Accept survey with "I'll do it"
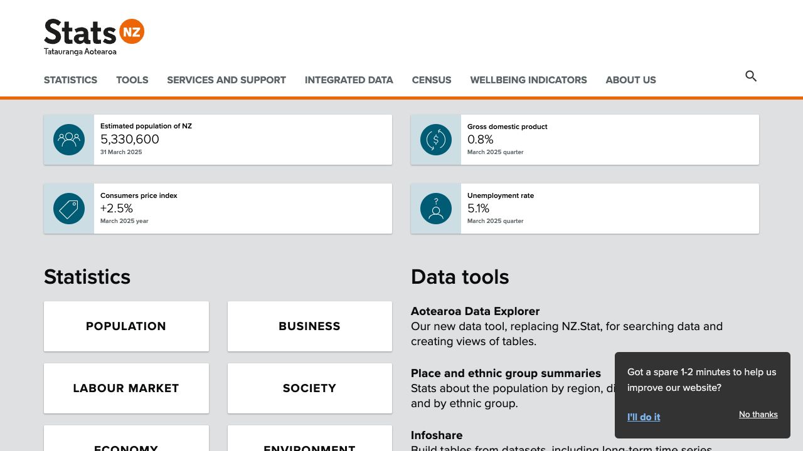803x451 pixels. pyautogui.click(x=644, y=417)
